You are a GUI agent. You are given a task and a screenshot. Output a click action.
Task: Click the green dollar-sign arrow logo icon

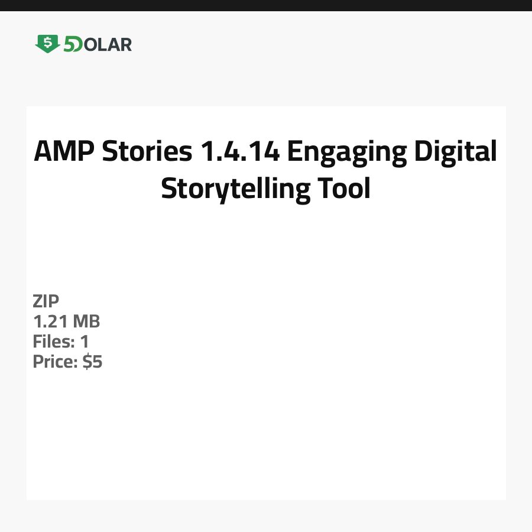(47, 44)
